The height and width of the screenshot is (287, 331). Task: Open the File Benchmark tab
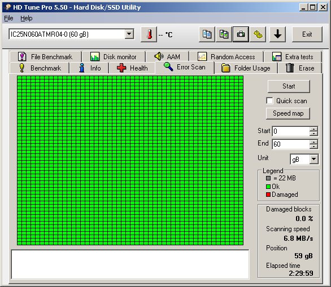[46, 57]
